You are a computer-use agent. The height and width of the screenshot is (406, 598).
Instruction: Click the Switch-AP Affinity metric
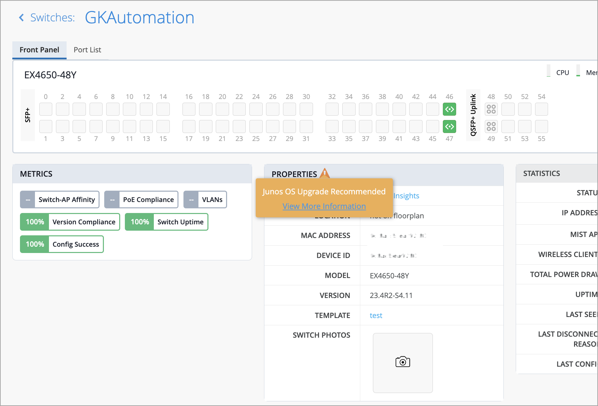[x=60, y=200]
